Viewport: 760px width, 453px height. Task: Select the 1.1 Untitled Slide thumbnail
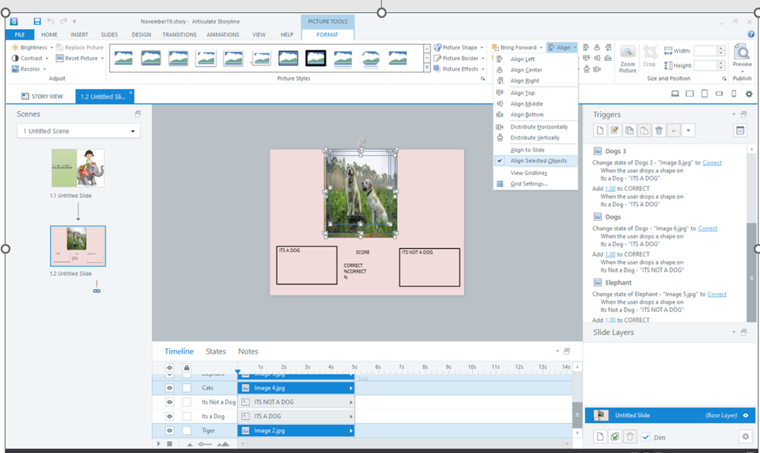pos(78,168)
